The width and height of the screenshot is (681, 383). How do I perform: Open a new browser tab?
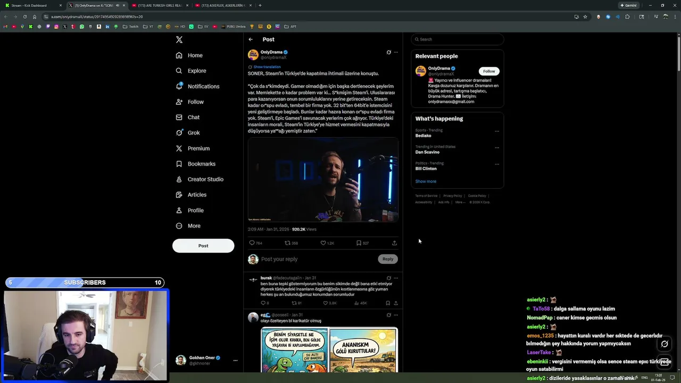click(260, 5)
